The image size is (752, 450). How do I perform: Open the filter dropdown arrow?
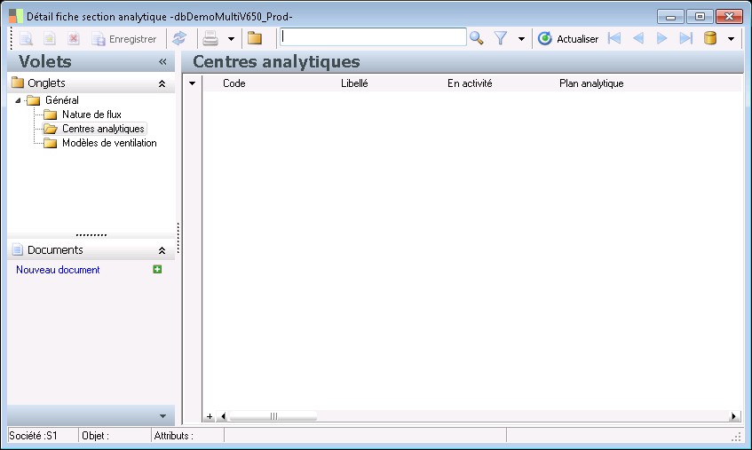(x=521, y=39)
